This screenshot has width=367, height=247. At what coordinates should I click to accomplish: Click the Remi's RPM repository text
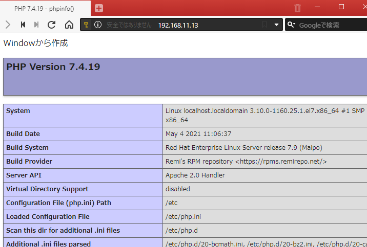click(246, 161)
